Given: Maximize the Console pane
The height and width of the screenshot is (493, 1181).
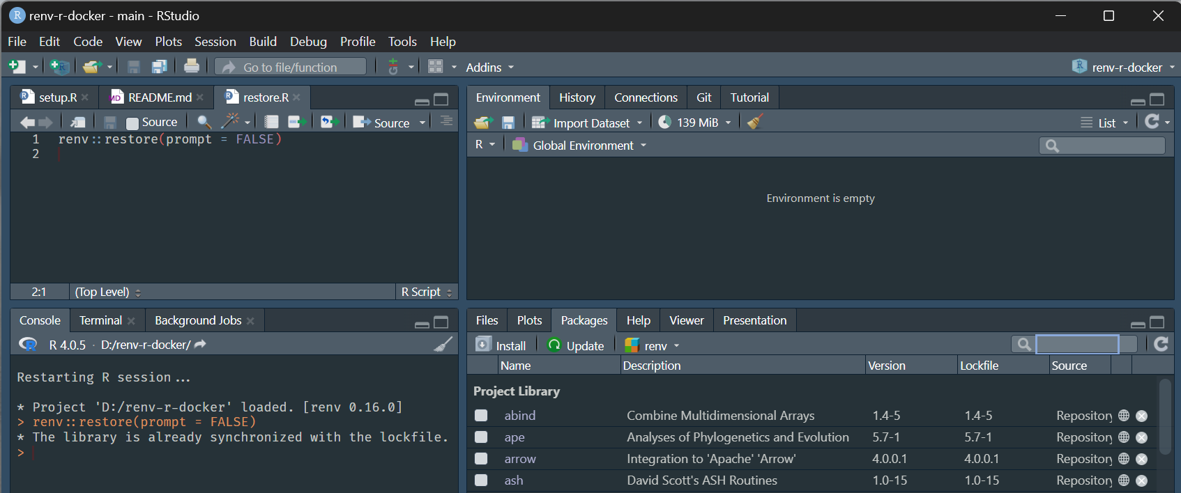Looking at the screenshot, I should coord(441,322).
